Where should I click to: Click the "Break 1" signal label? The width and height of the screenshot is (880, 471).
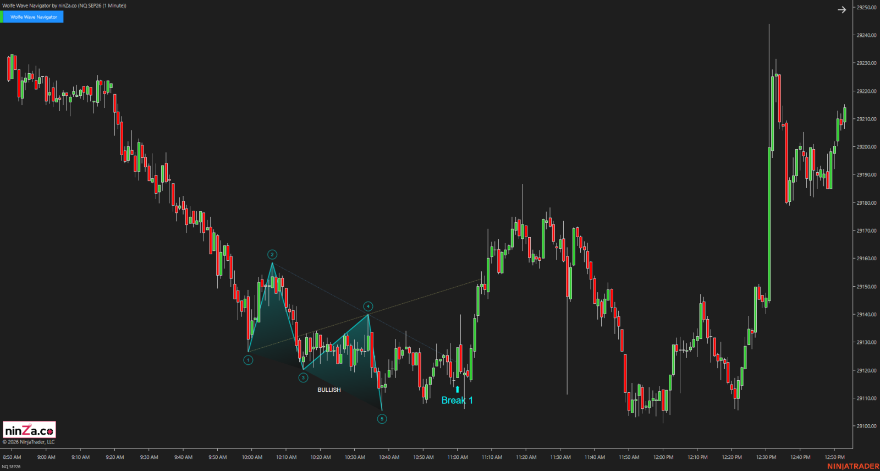(x=457, y=401)
